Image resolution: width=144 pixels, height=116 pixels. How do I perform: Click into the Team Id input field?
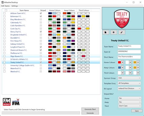point(129,52)
